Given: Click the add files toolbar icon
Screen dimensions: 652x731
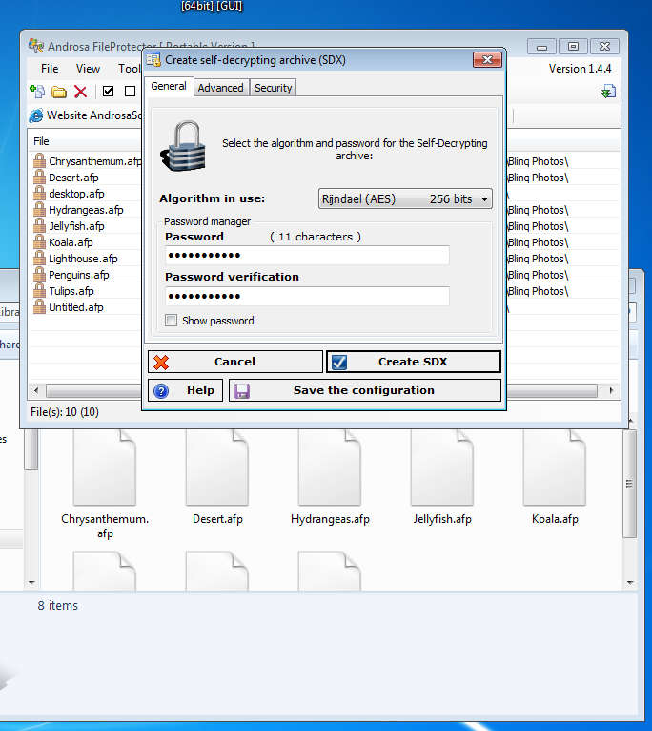Looking at the screenshot, I should coord(37,92).
